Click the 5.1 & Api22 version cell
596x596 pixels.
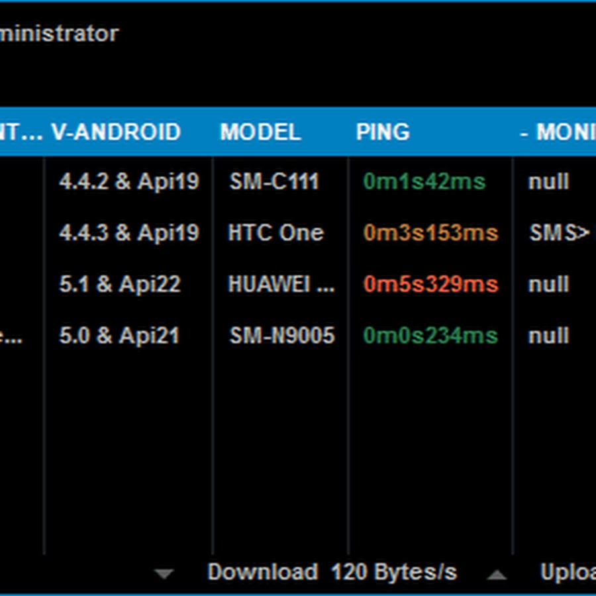click(120, 284)
